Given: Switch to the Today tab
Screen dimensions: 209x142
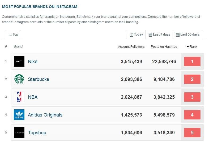Looking at the screenshot, I should point(136,35).
